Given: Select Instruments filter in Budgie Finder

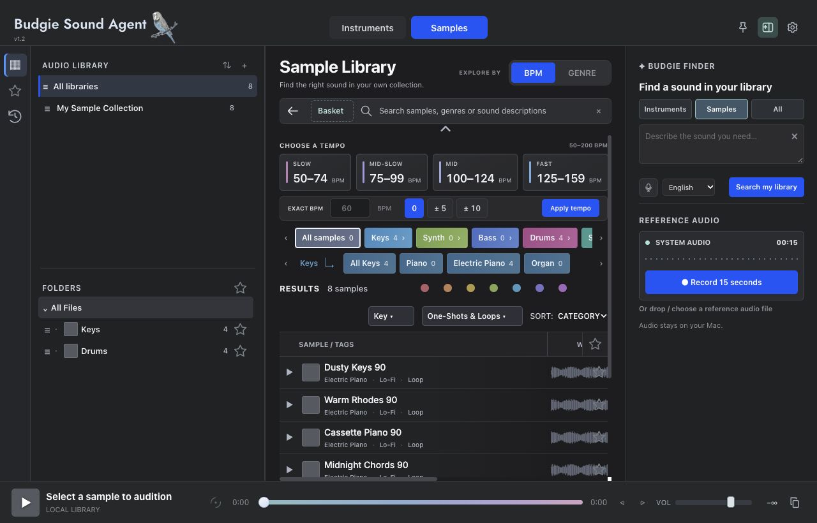Looking at the screenshot, I should point(665,109).
